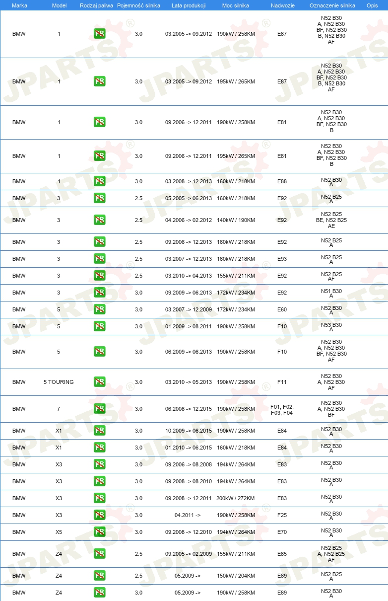Screen dimensions: 388x601
Task: Click the Marka column header
Action: click(x=19, y=5)
